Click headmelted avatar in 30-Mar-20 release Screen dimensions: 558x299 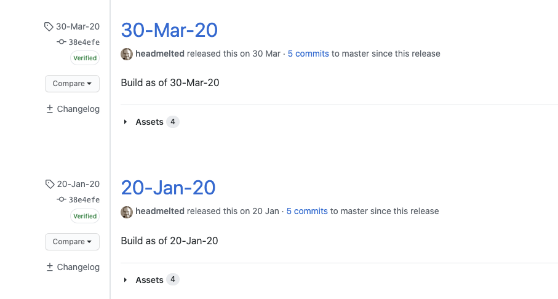[127, 54]
